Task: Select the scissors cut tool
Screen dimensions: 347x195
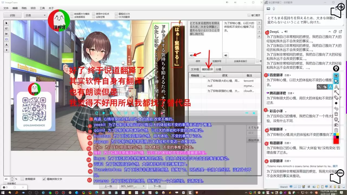Action: tap(7, 34)
